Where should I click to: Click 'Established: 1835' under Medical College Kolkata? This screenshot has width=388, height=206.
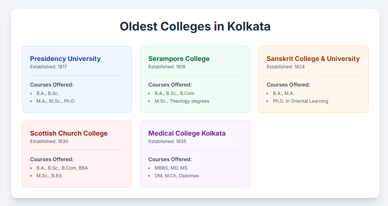(x=167, y=142)
